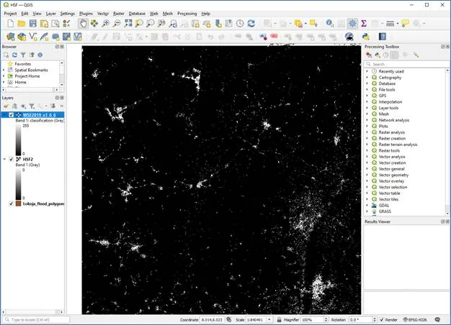This screenshot has height=325, width=451.
Task: Open the Toolbox gear icon in toolbar
Action: tap(352, 23)
